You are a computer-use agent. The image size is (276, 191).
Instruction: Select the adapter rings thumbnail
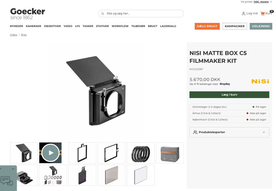pyautogui.click(x=141, y=153)
